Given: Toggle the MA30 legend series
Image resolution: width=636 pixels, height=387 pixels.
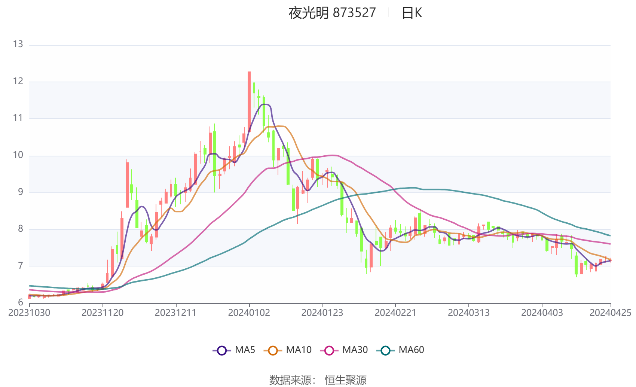Looking at the screenshot, I should (344, 350).
